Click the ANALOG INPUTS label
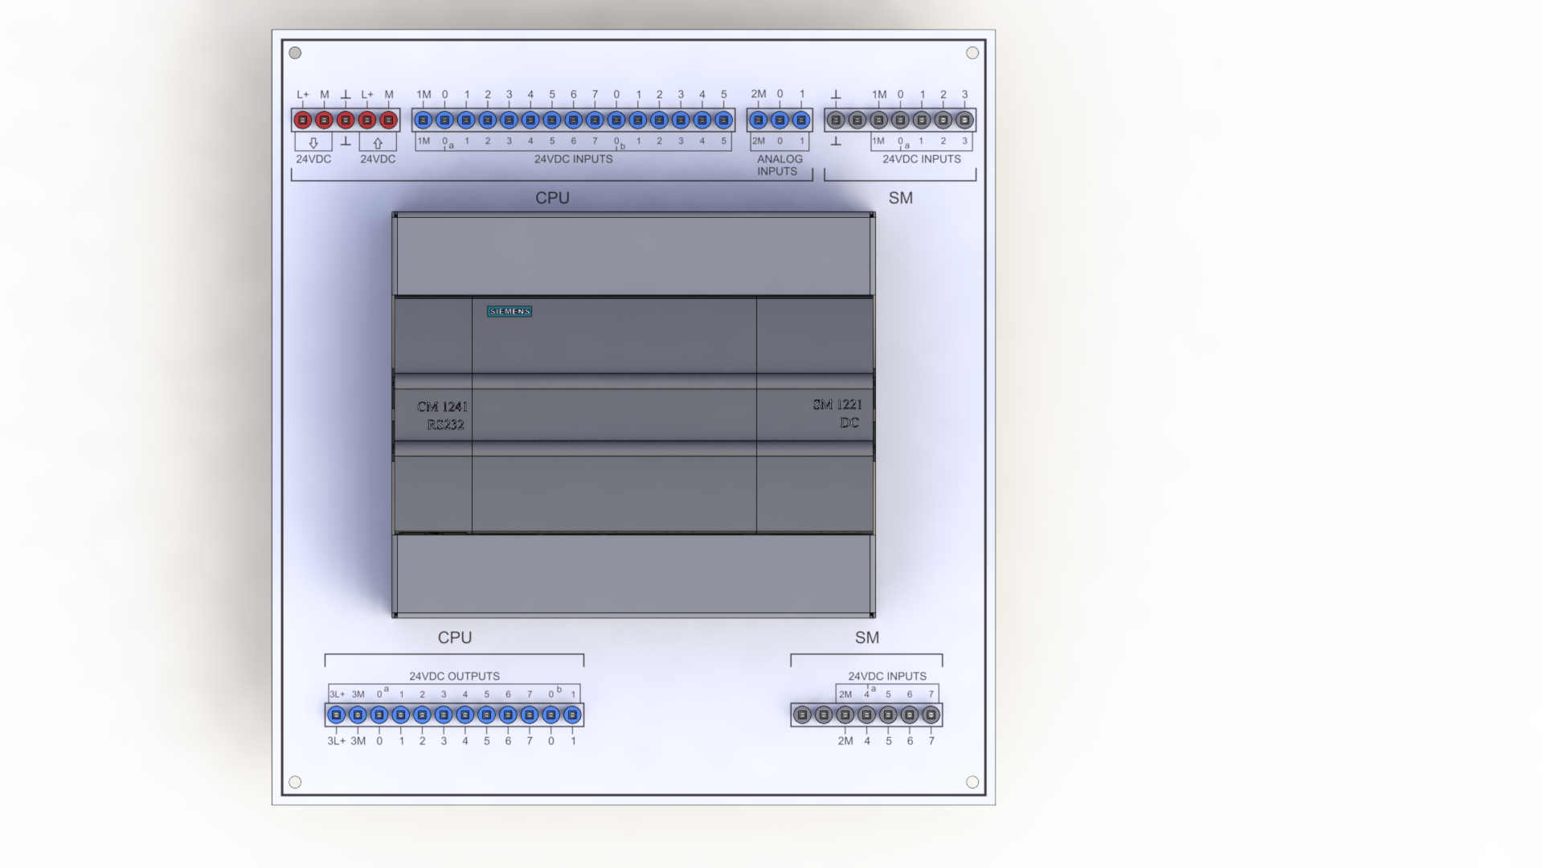This screenshot has width=1543, height=868. 779,165
